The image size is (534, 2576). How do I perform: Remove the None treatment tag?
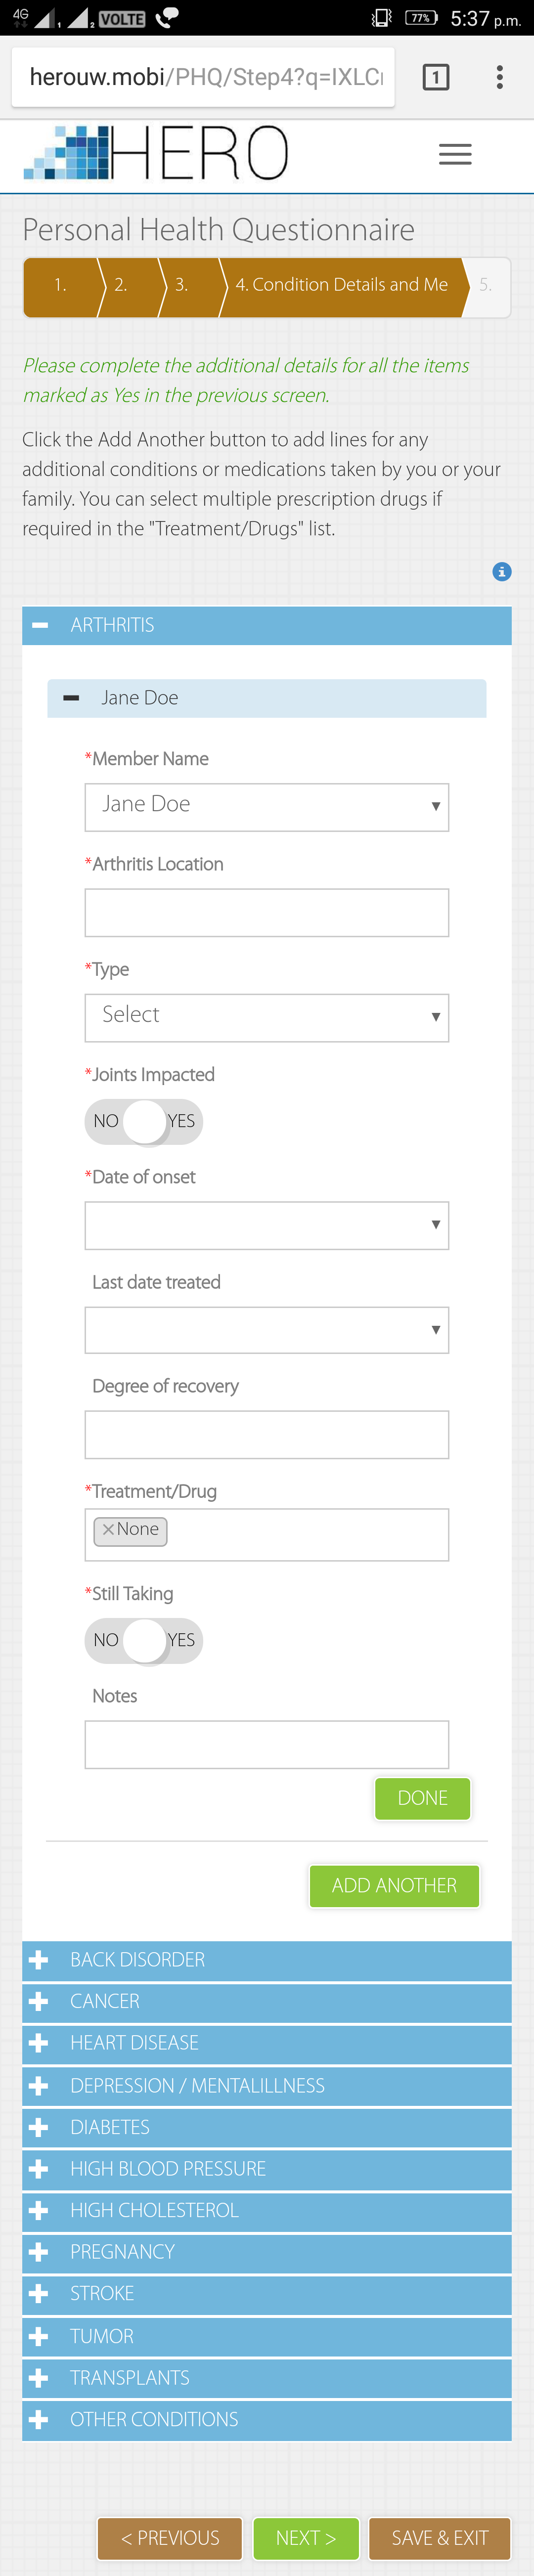coord(108,1529)
